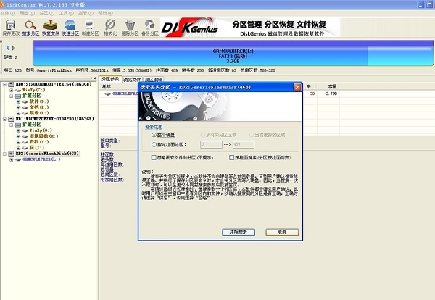The width and height of the screenshot is (435, 300).
Task: Click the 删除分区 trash can toolbar icon
Action: coord(130,28)
